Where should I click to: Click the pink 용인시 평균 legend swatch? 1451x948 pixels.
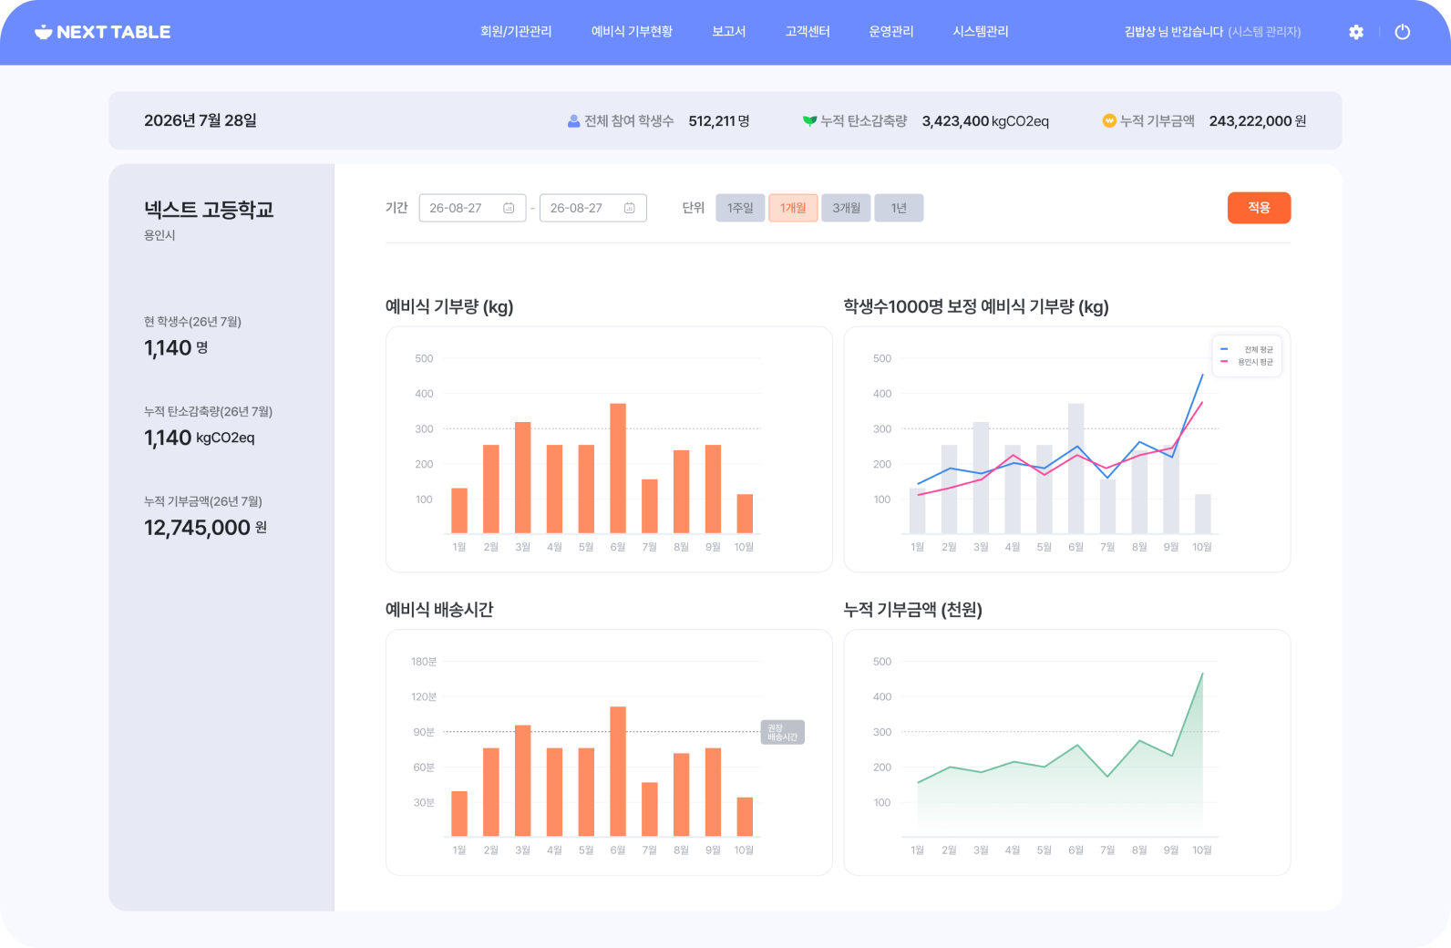point(1224,362)
